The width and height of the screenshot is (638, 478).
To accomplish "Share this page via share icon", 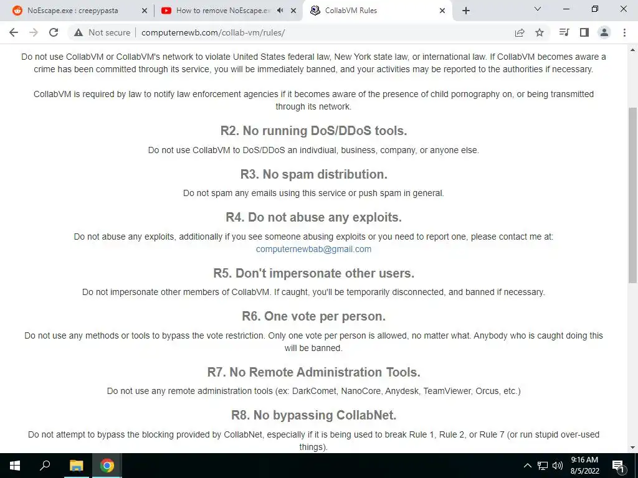I will click(x=520, y=32).
